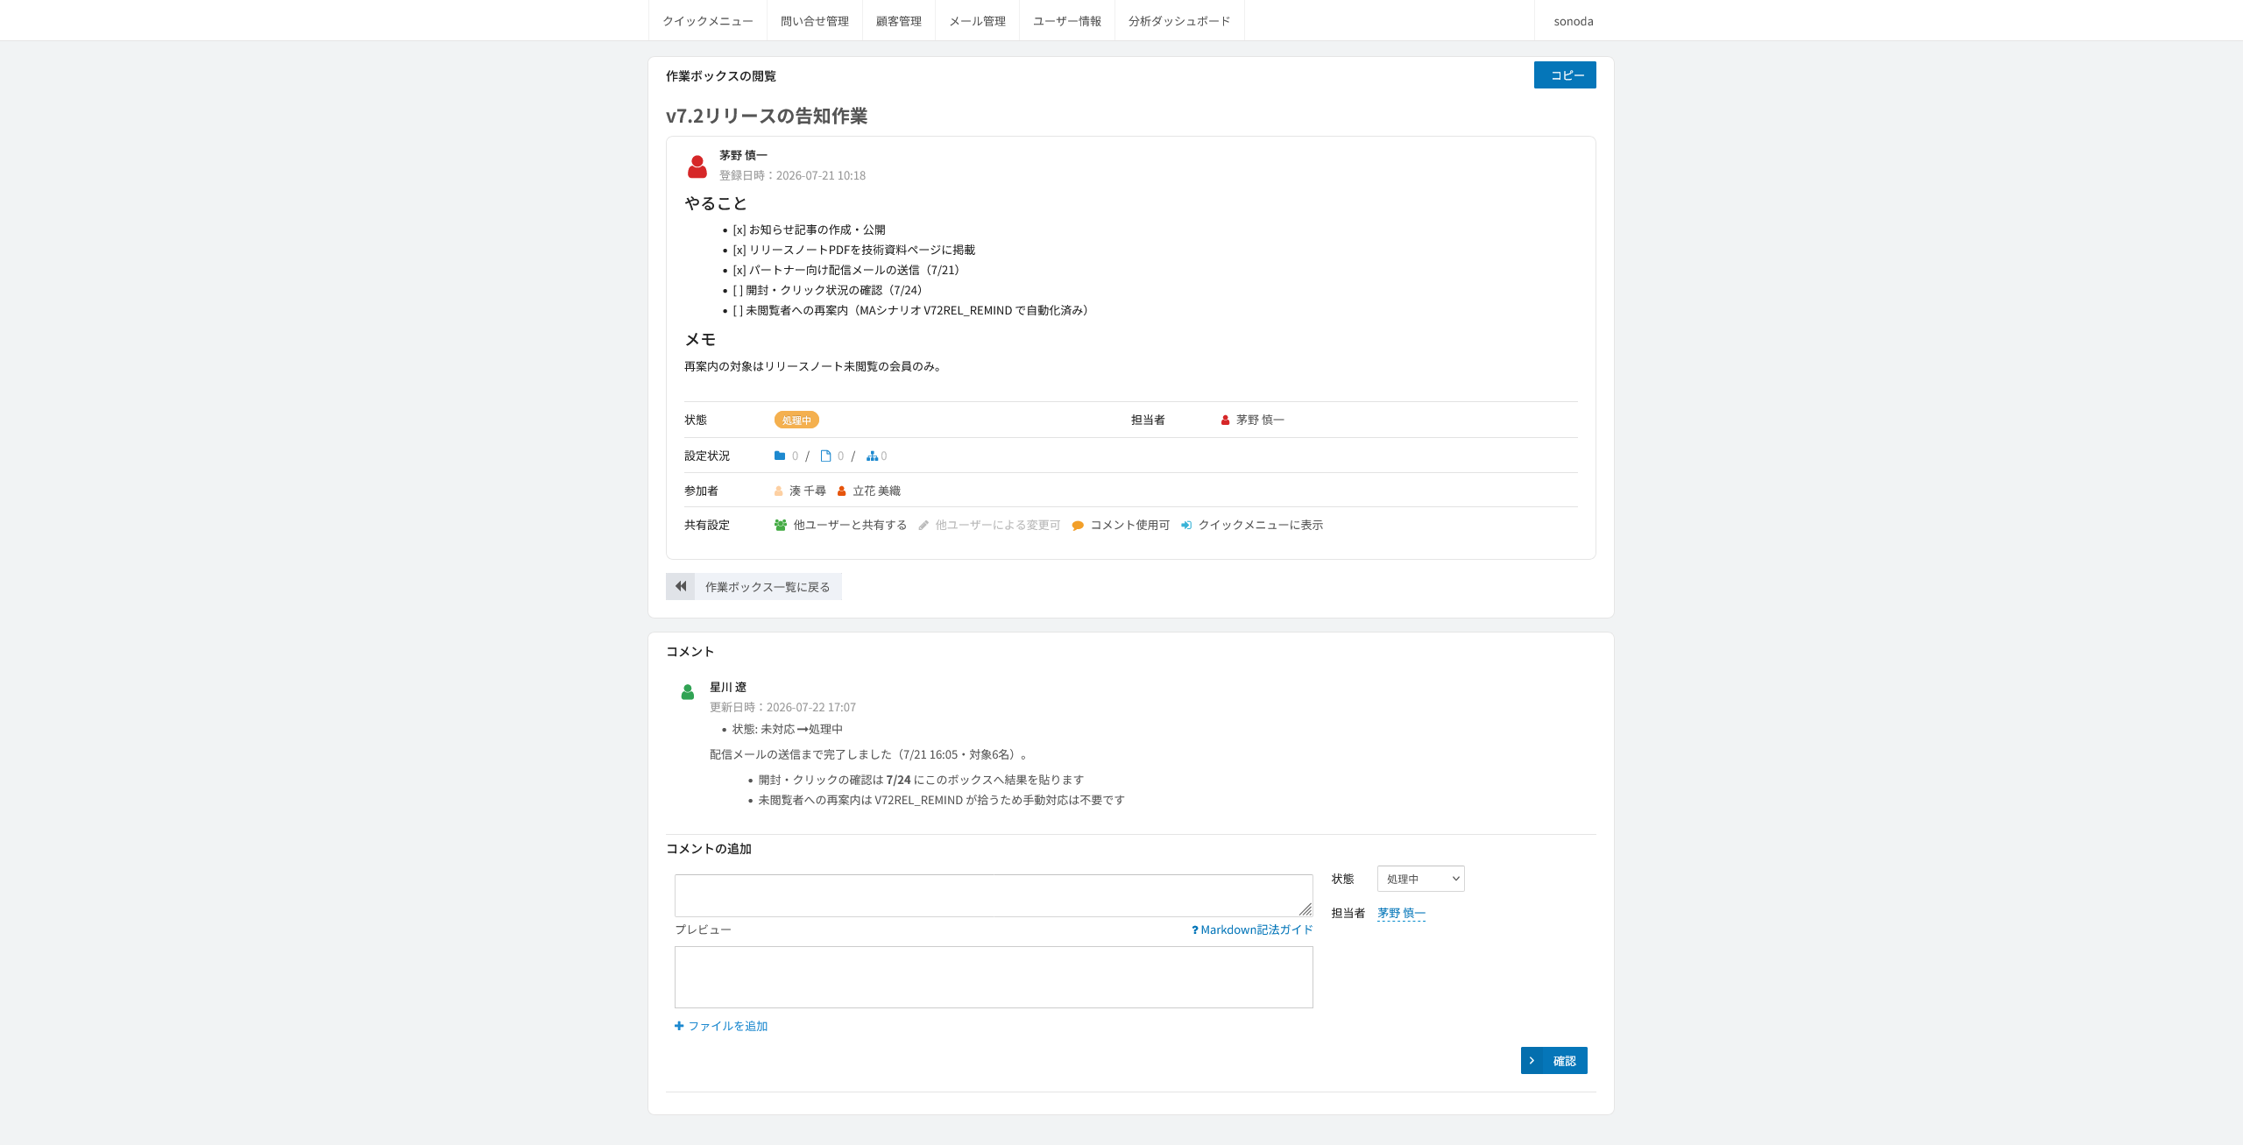Click the 担当者 link 茅野 慎一 in comment form

tap(1401, 913)
